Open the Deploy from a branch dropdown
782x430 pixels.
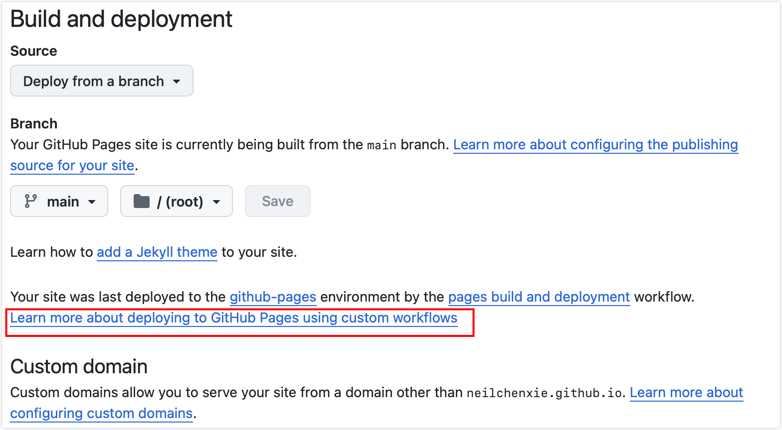pyautogui.click(x=102, y=81)
